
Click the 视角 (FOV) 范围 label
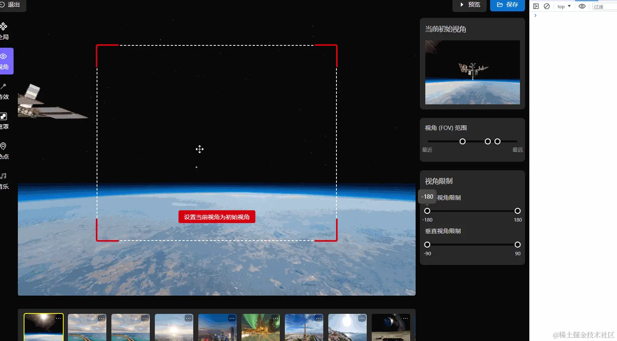tap(446, 128)
